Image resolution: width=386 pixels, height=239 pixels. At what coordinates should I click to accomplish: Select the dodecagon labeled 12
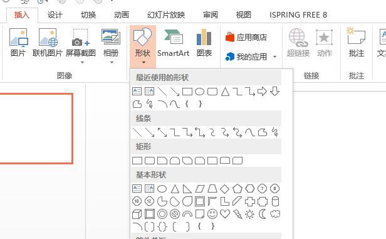pyautogui.click(x=149, y=201)
